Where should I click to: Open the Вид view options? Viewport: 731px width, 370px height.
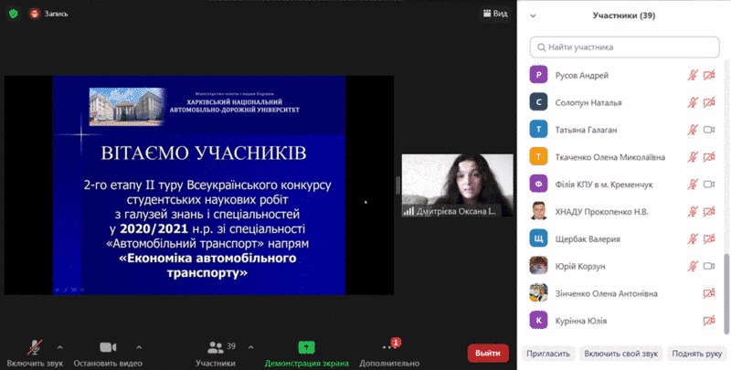pyautogui.click(x=493, y=14)
